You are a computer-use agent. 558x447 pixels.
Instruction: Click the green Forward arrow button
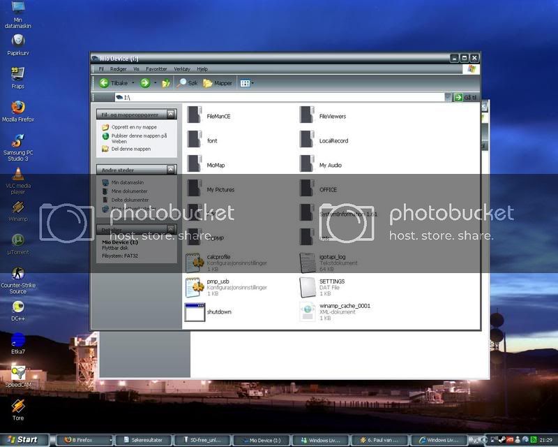[x=145, y=83]
